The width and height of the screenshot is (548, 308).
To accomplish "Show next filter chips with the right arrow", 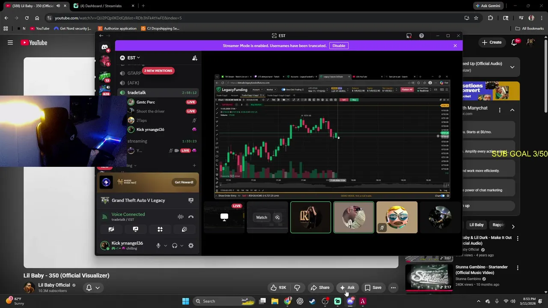I will click(x=513, y=226).
